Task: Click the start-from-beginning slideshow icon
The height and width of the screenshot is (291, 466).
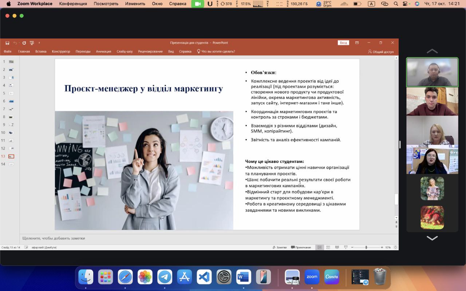Action: 32,43
